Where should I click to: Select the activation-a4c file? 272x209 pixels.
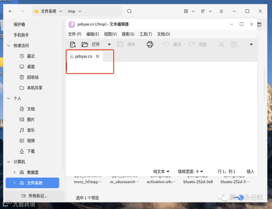[x=161, y=182]
